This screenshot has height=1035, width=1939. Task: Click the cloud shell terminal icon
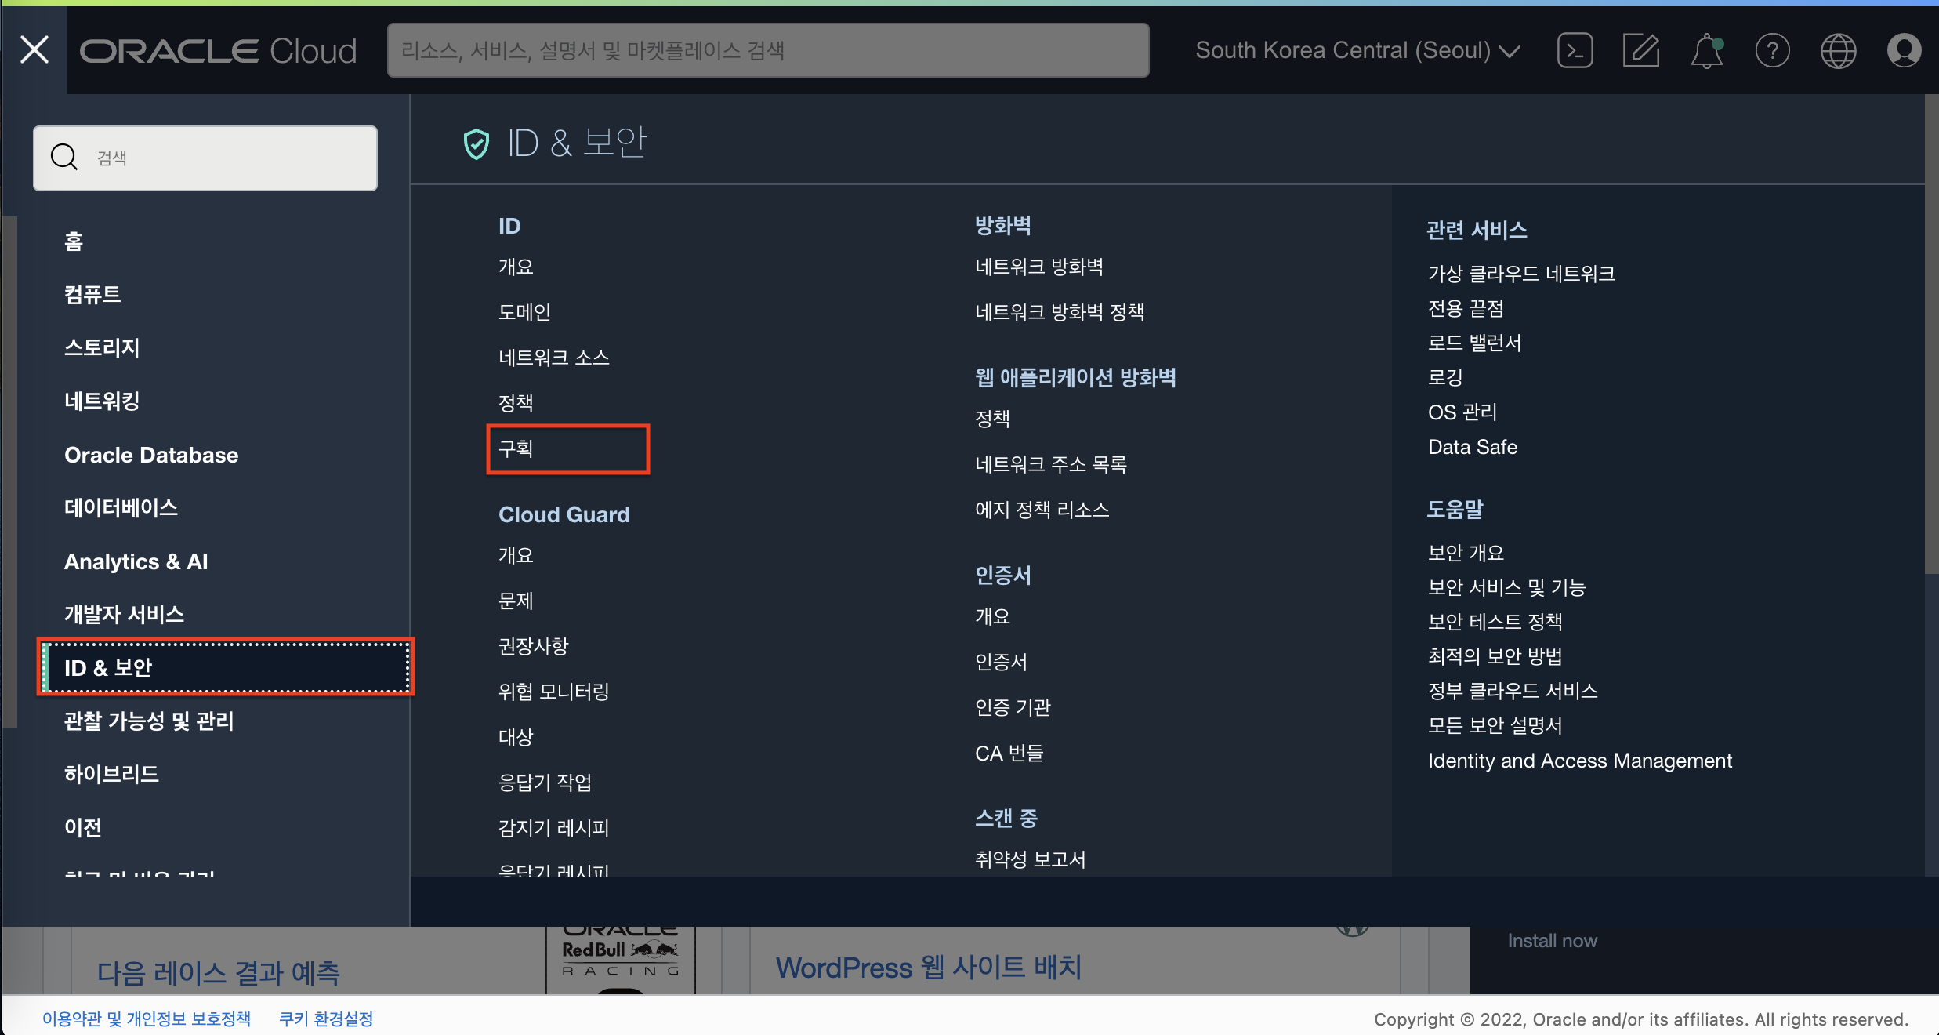1575,49
